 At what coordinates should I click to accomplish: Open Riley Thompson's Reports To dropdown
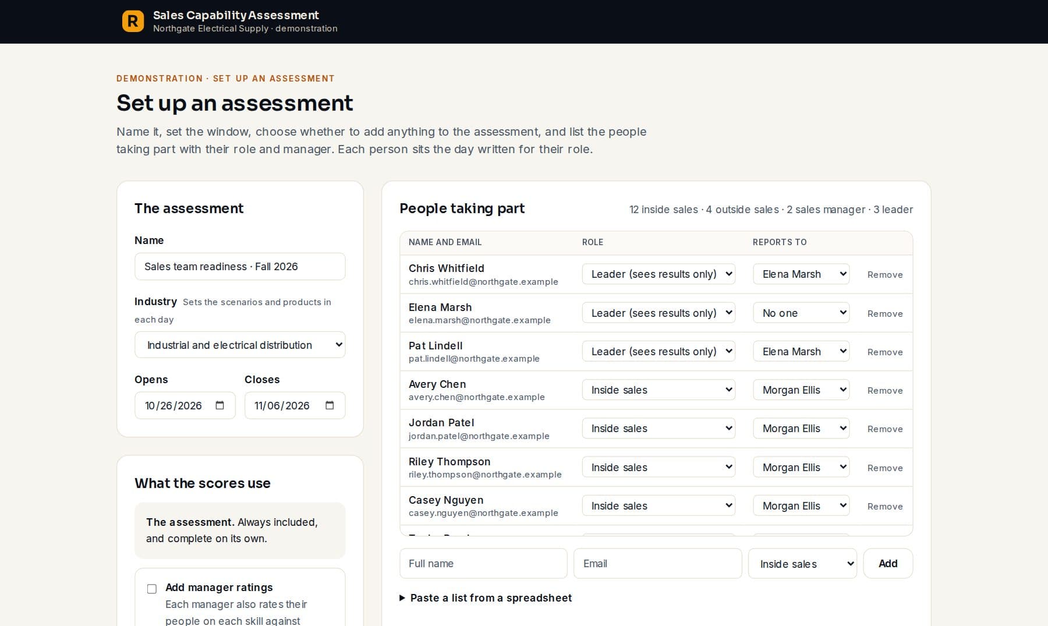(x=801, y=467)
